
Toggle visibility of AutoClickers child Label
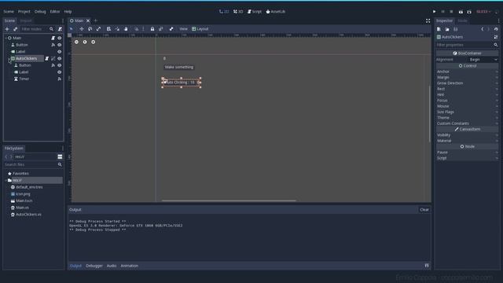pos(60,72)
